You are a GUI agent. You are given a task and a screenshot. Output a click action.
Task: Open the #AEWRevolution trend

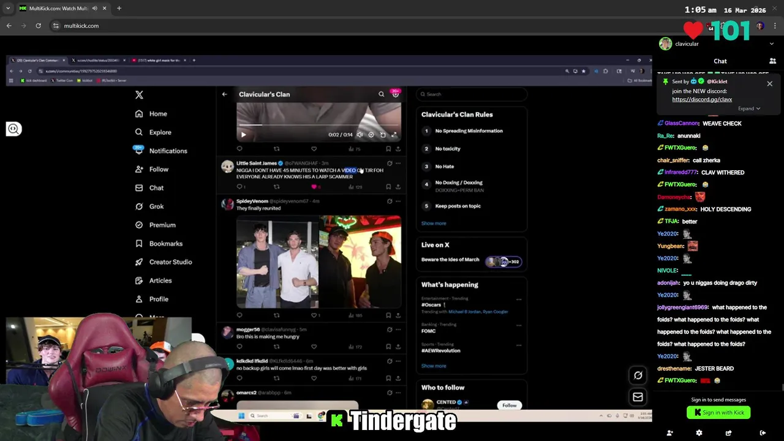pos(441,351)
